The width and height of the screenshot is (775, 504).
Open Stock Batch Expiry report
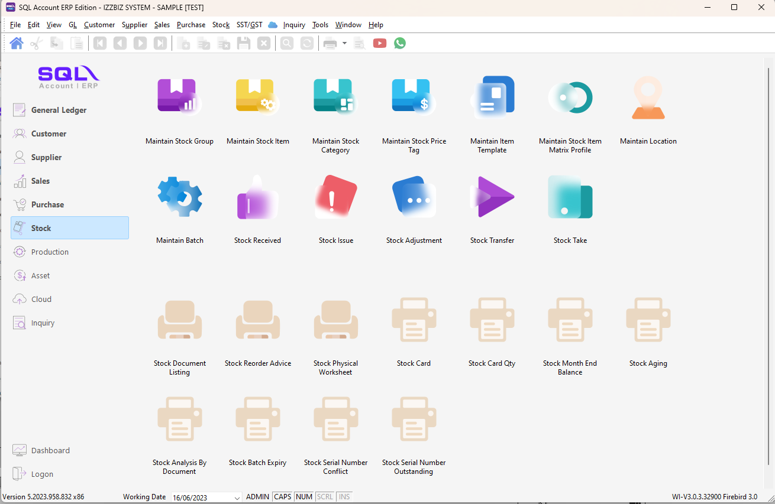[258, 419]
